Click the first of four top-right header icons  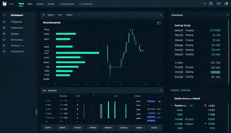(x=205, y=4)
